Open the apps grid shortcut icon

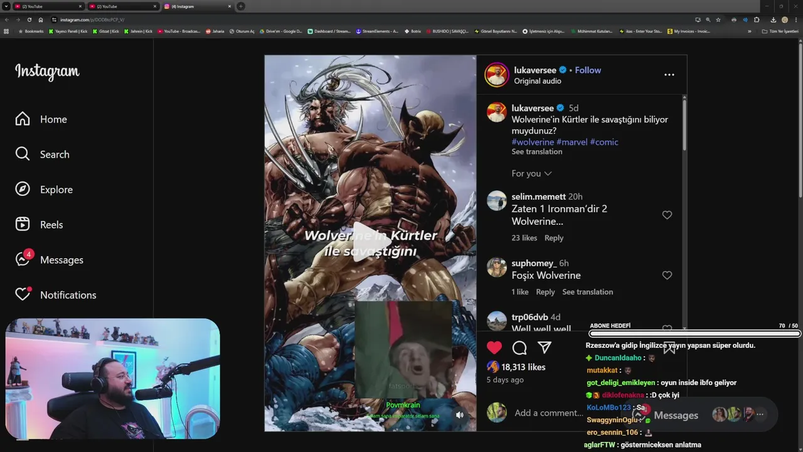[x=6, y=31]
